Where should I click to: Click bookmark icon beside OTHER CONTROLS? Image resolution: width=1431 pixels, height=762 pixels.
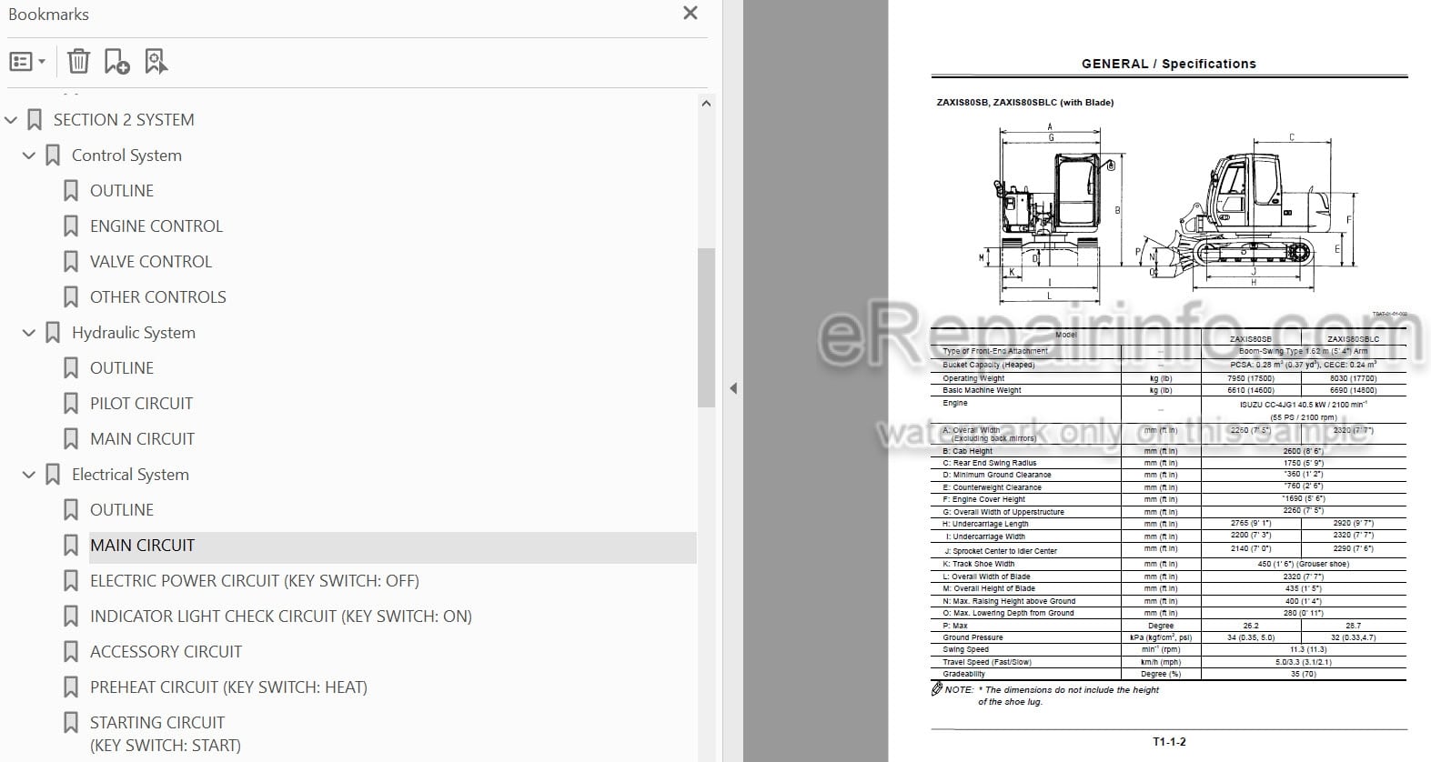(x=71, y=297)
